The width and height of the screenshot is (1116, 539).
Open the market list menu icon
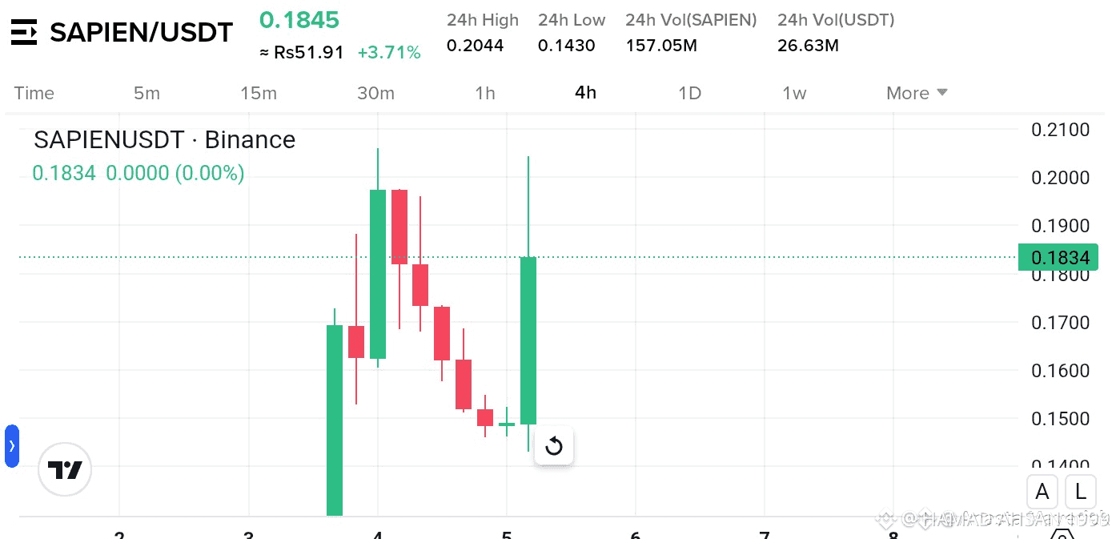tap(24, 32)
